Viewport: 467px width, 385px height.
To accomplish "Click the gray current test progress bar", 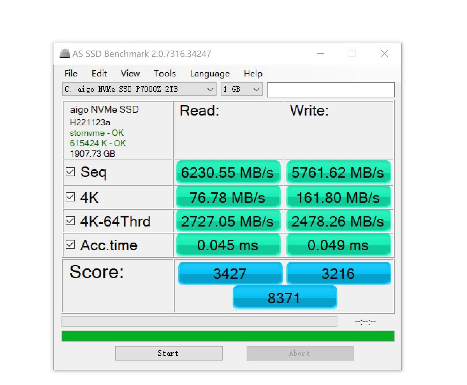I will (199, 321).
